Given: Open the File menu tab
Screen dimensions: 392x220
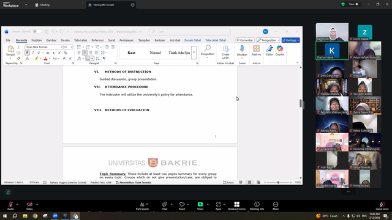Looking at the screenshot, I should click(8, 40).
